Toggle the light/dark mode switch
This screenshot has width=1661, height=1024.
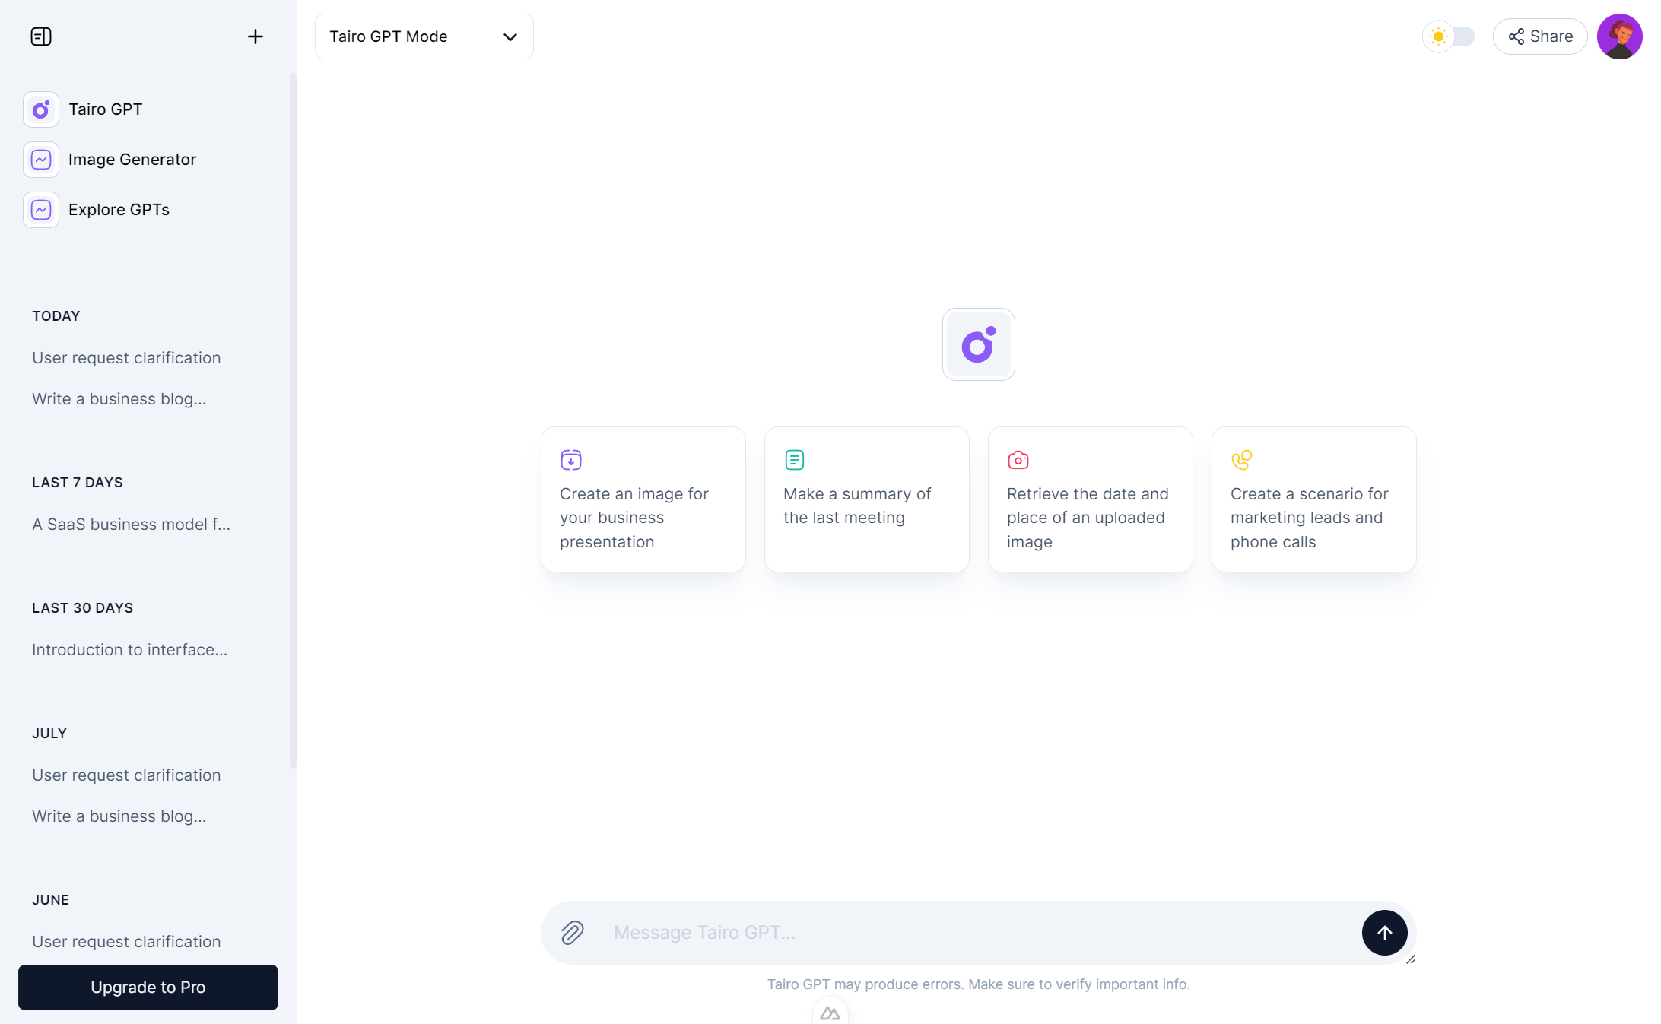point(1450,36)
